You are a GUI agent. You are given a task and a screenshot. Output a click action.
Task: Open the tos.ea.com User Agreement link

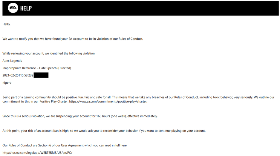[37, 153]
